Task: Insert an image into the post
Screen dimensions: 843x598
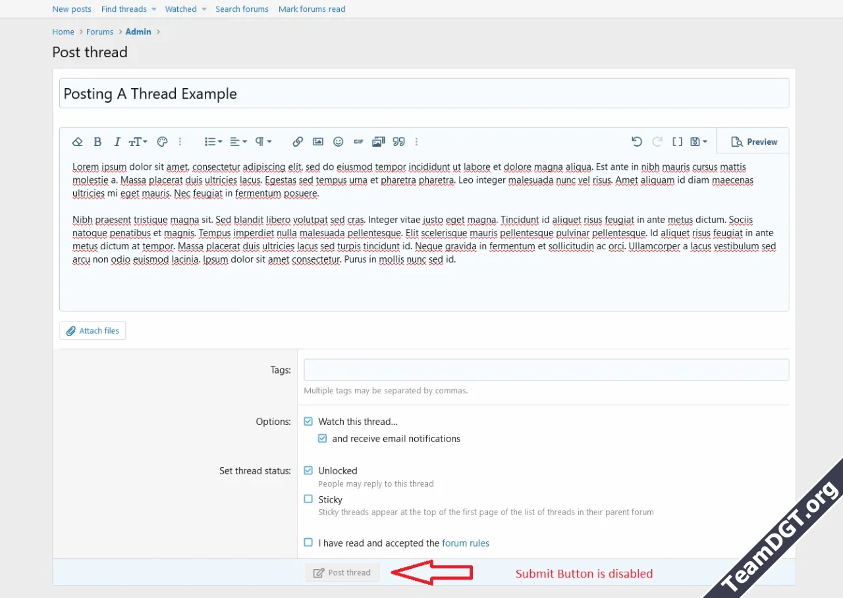Action: [x=318, y=141]
